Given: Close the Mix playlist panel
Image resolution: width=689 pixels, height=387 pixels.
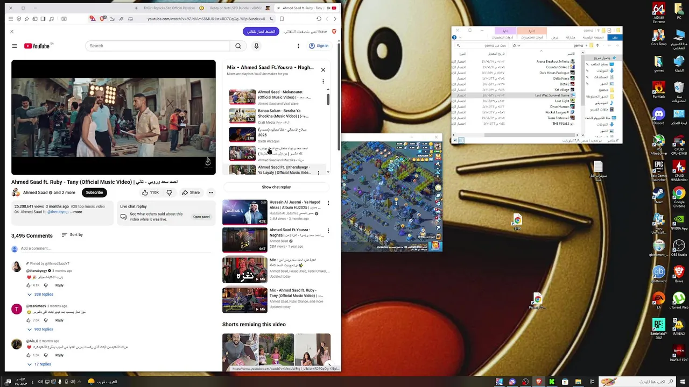Looking at the screenshot, I should click(323, 70).
